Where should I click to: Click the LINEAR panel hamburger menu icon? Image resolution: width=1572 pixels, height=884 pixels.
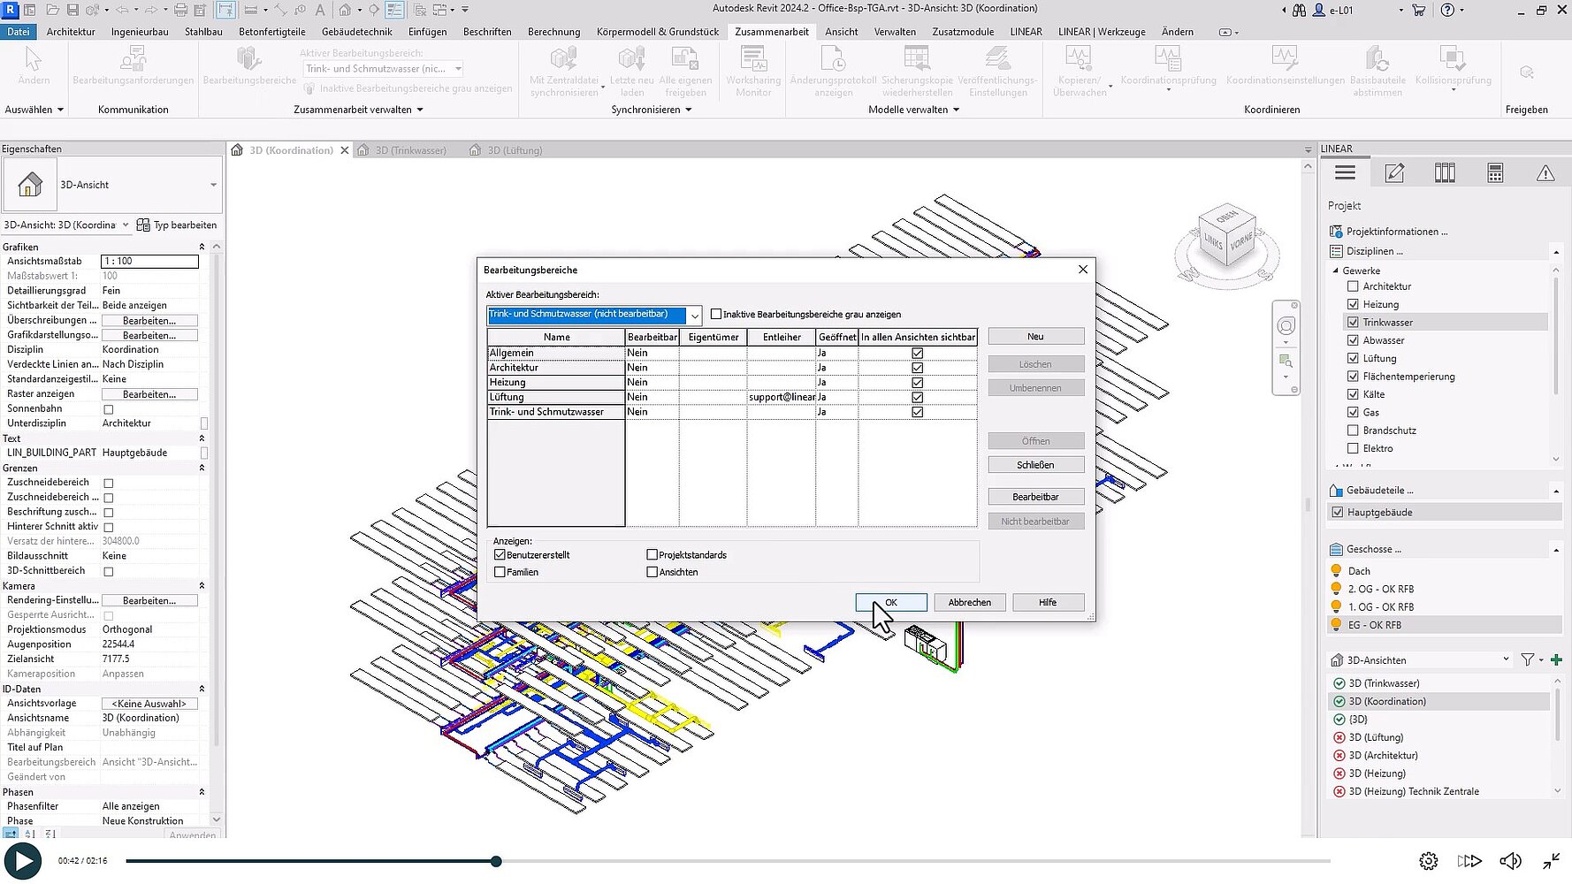1345,173
